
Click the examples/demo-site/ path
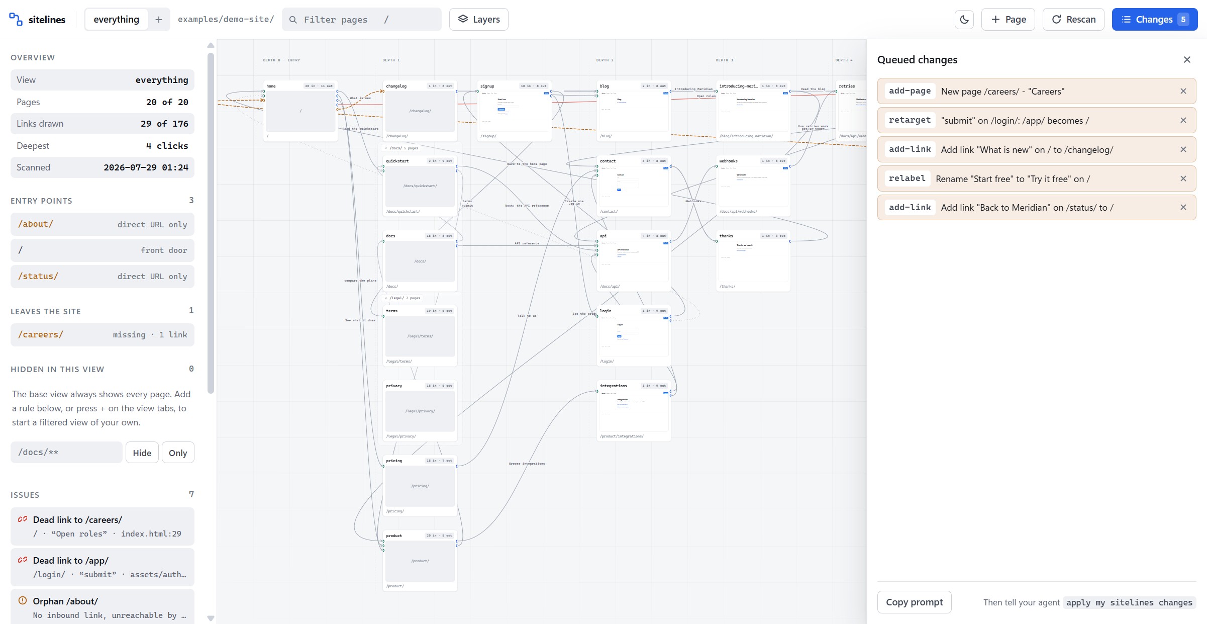click(226, 20)
